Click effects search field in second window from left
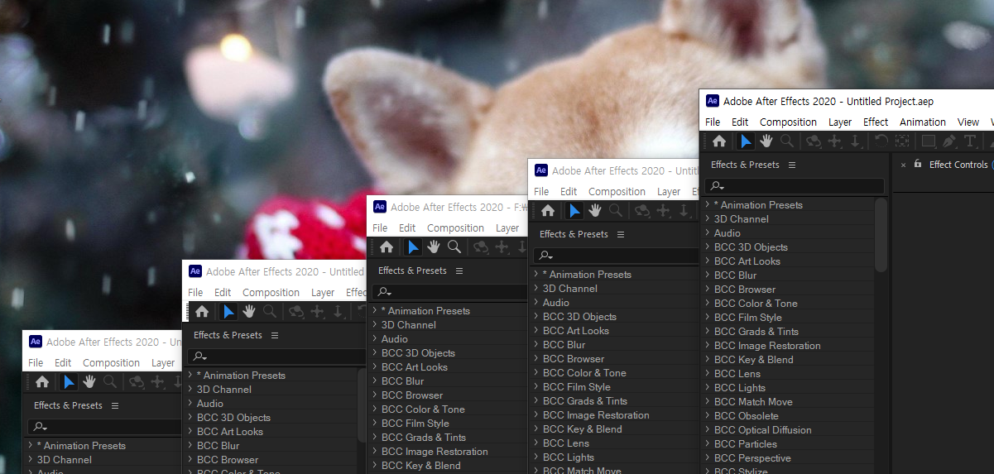Image resolution: width=994 pixels, height=474 pixels. [276, 357]
